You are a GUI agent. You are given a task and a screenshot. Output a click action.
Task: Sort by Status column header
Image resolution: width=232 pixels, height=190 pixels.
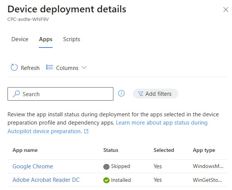pos(111,150)
